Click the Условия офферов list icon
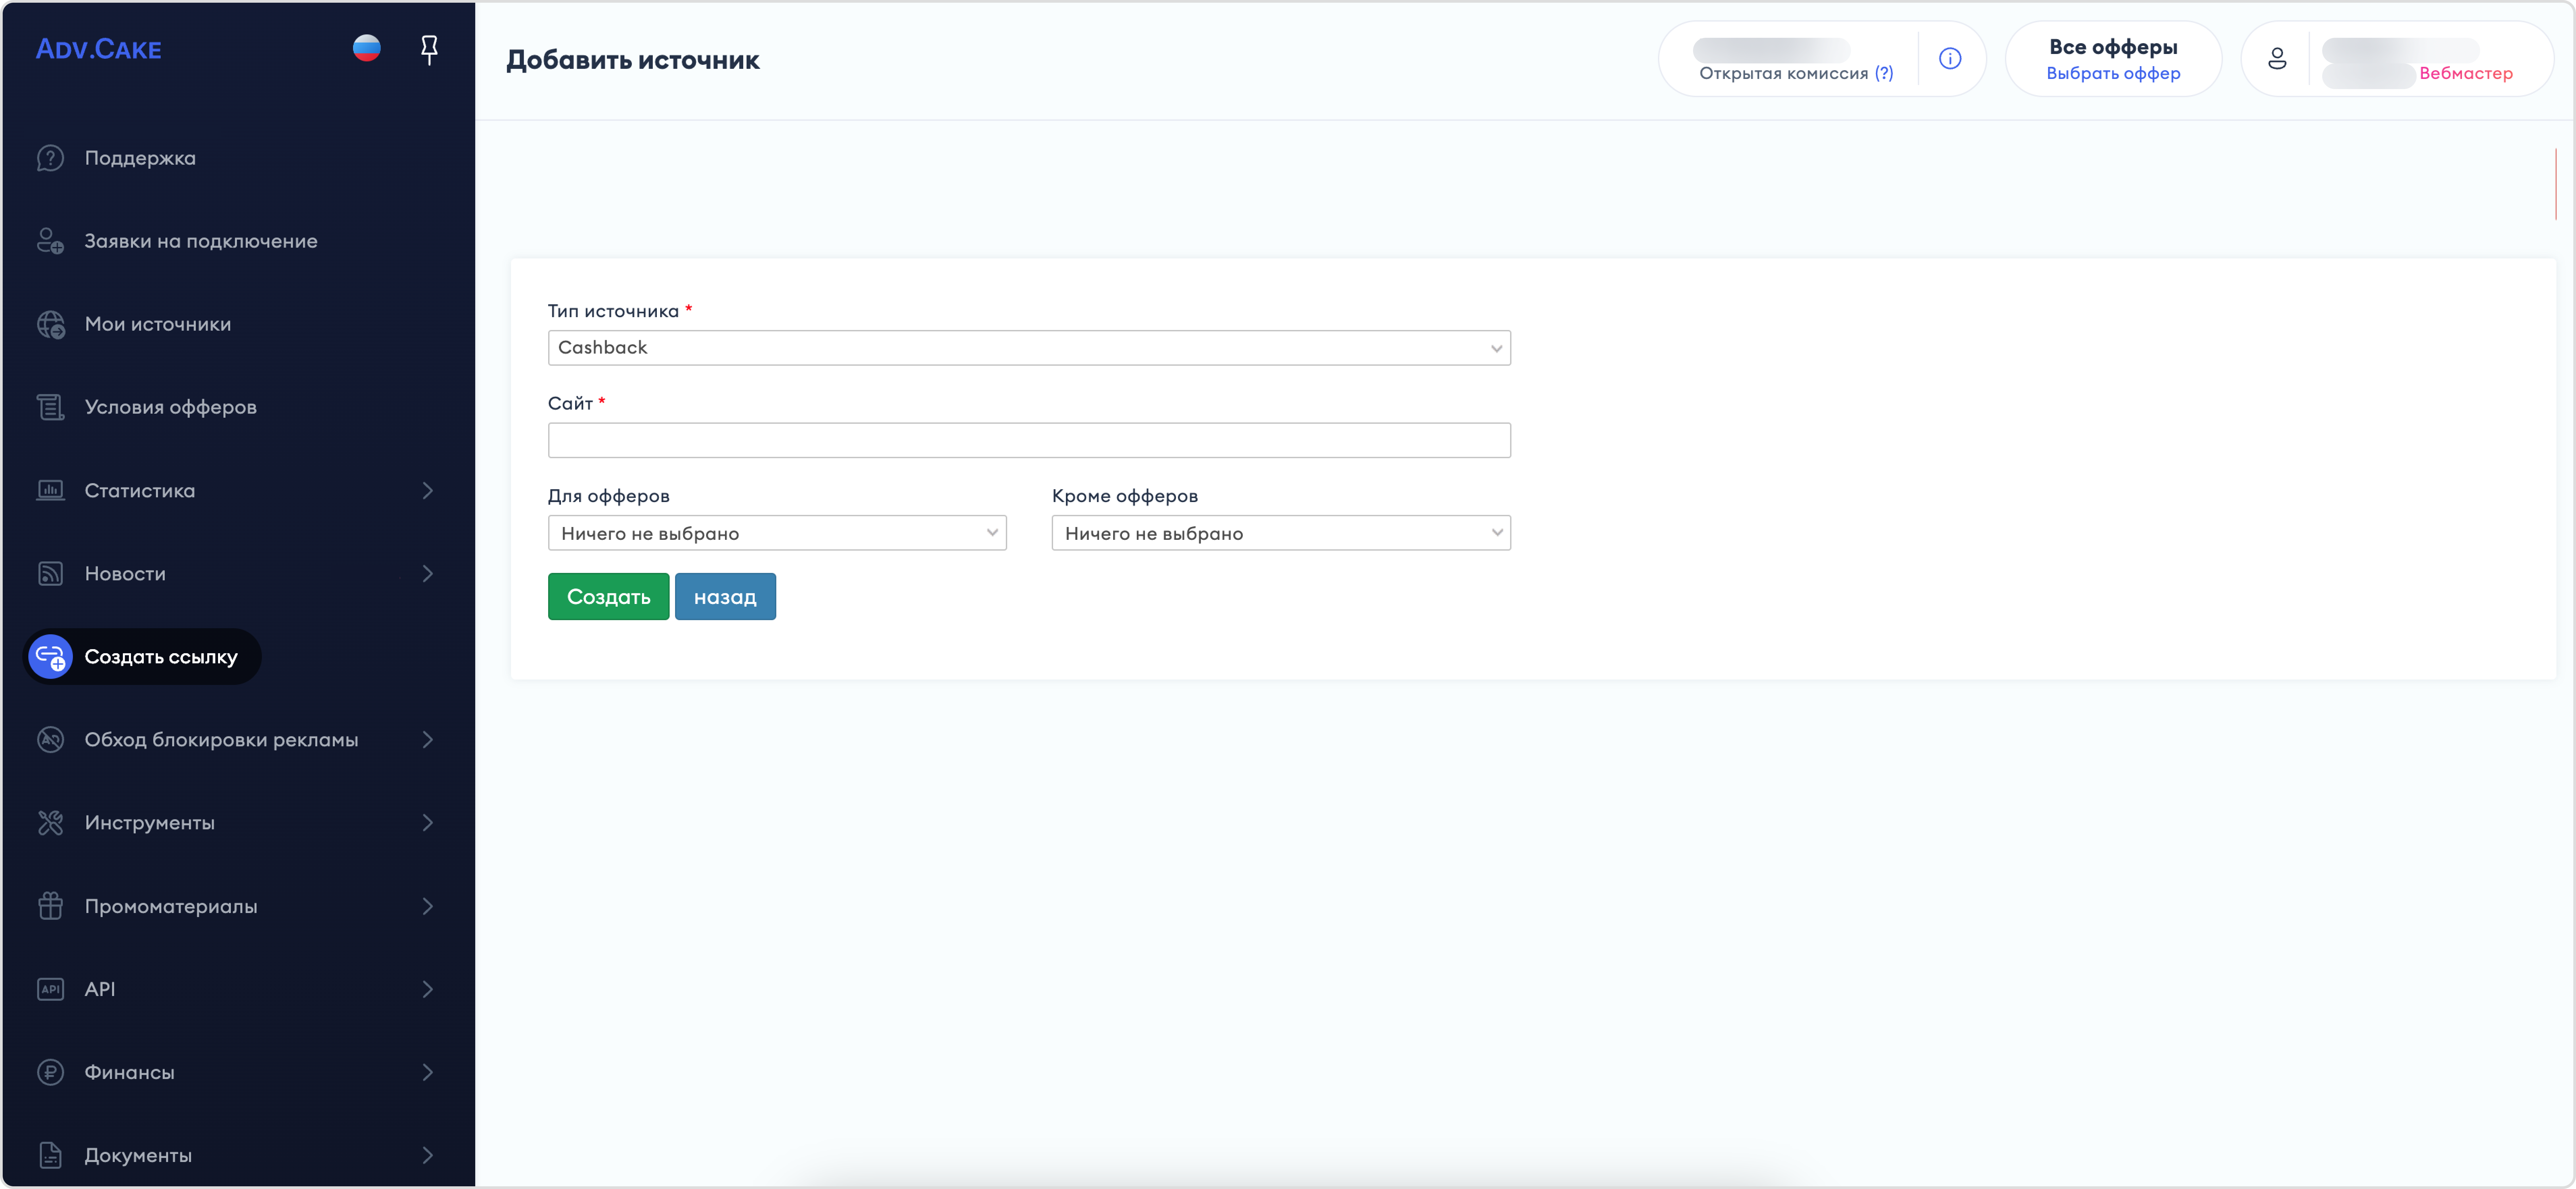The height and width of the screenshot is (1189, 2576). [x=50, y=407]
